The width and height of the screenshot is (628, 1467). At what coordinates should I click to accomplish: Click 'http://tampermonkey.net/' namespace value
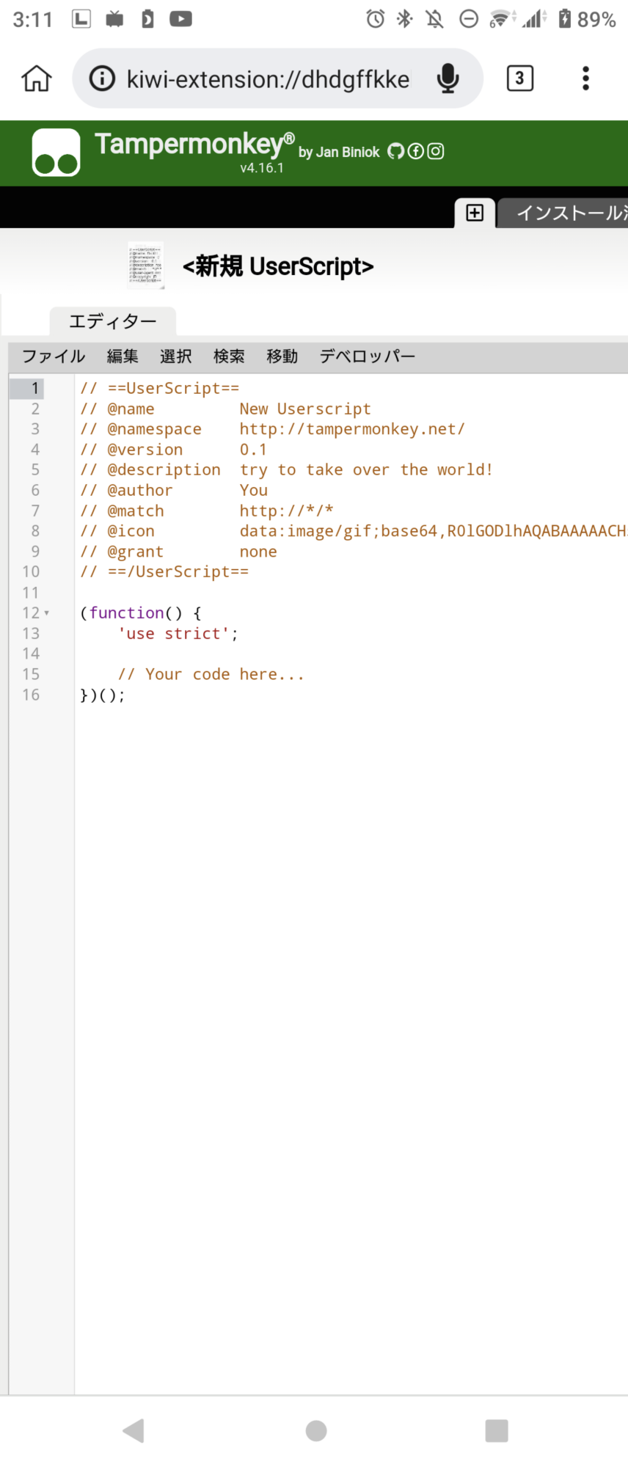pyautogui.click(x=352, y=429)
